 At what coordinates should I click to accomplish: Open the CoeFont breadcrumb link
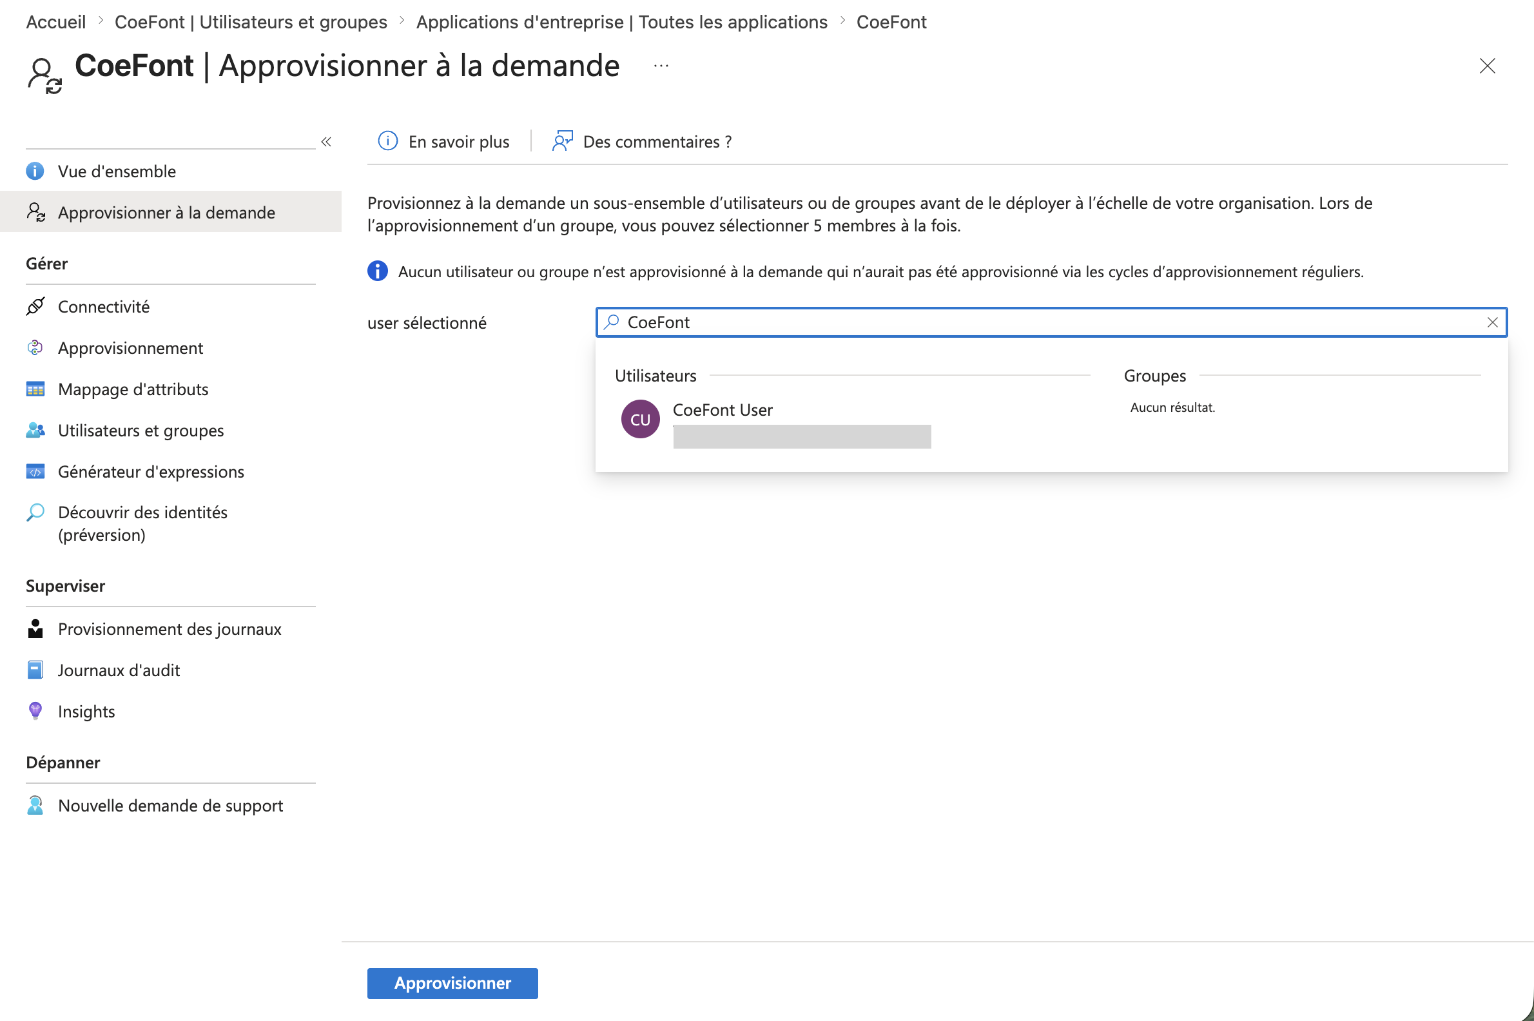pyautogui.click(x=891, y=22)
